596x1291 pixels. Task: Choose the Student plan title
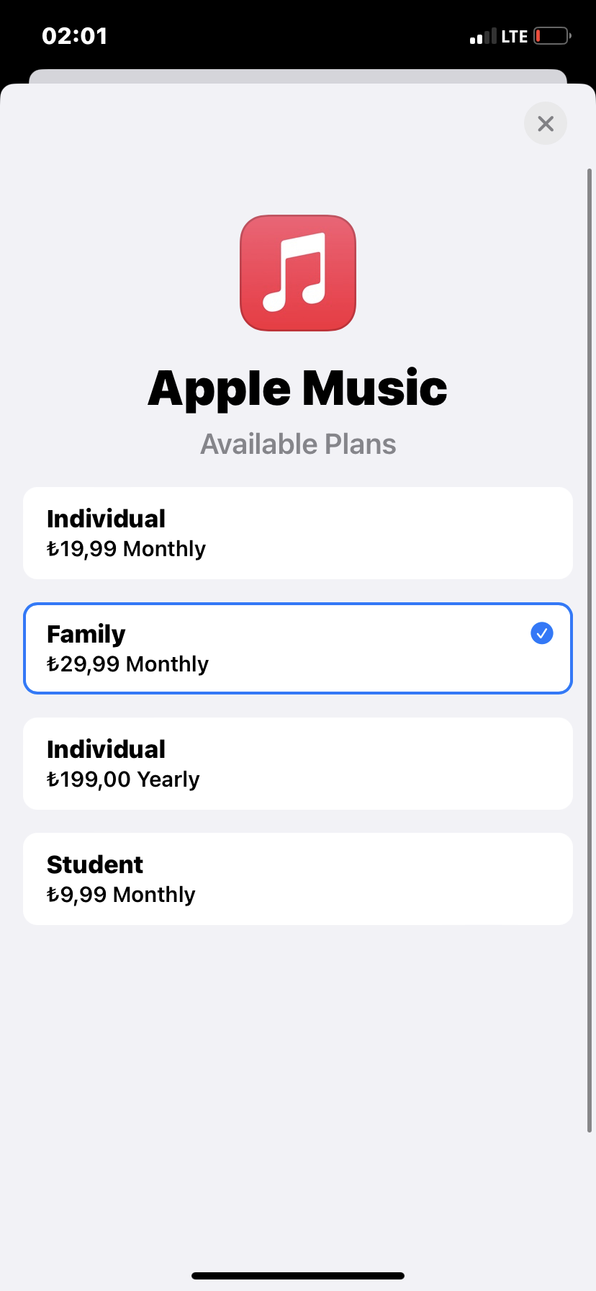click(x=95, y=865)
